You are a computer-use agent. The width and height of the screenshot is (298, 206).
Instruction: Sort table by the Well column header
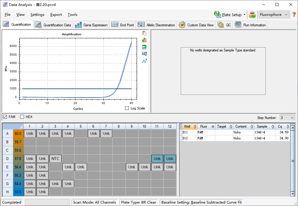tap(189, 126)
